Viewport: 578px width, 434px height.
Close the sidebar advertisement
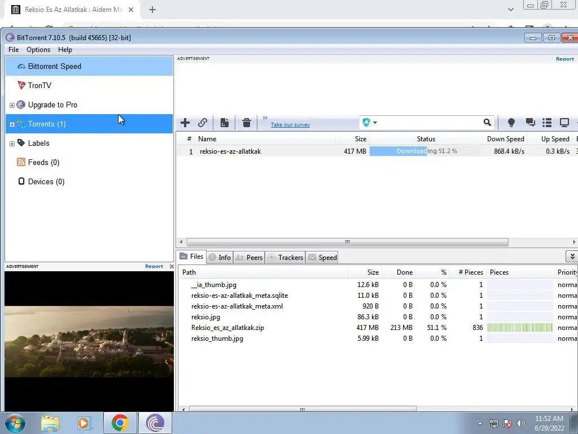click(172, 267)
